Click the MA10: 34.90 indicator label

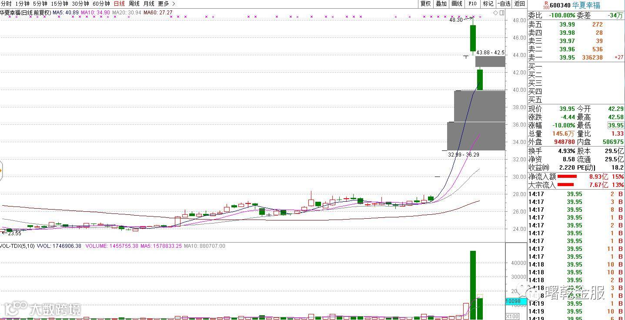96,13
